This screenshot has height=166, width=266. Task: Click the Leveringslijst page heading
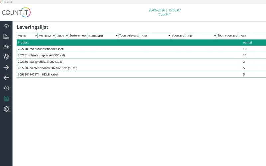pyautogui.click(x=32, y=27)
